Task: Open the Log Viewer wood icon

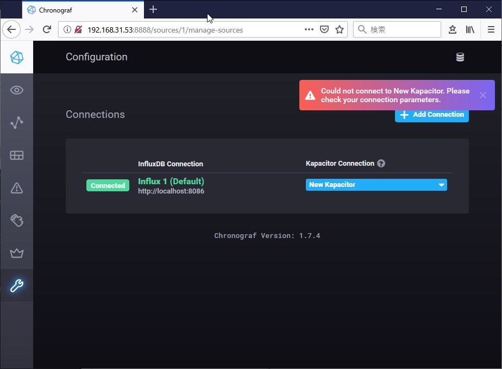Action: (x=17, y=221)
